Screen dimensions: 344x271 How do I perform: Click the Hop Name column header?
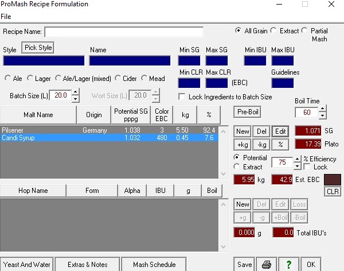(x=33, y=191)
